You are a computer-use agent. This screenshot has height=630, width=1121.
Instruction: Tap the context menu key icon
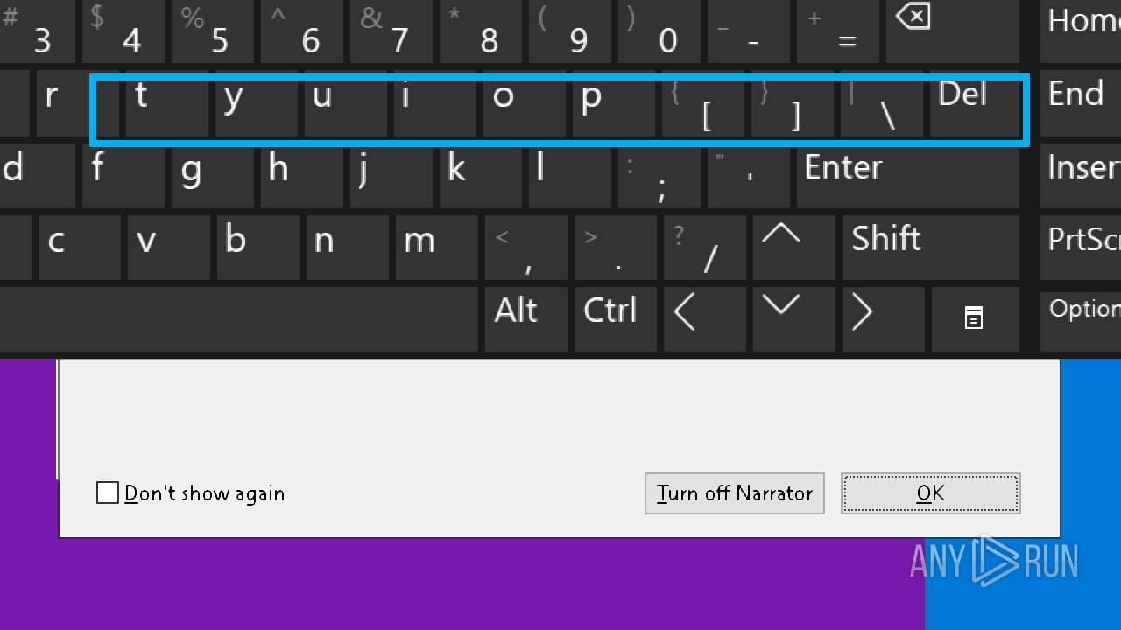coord(976,319)
